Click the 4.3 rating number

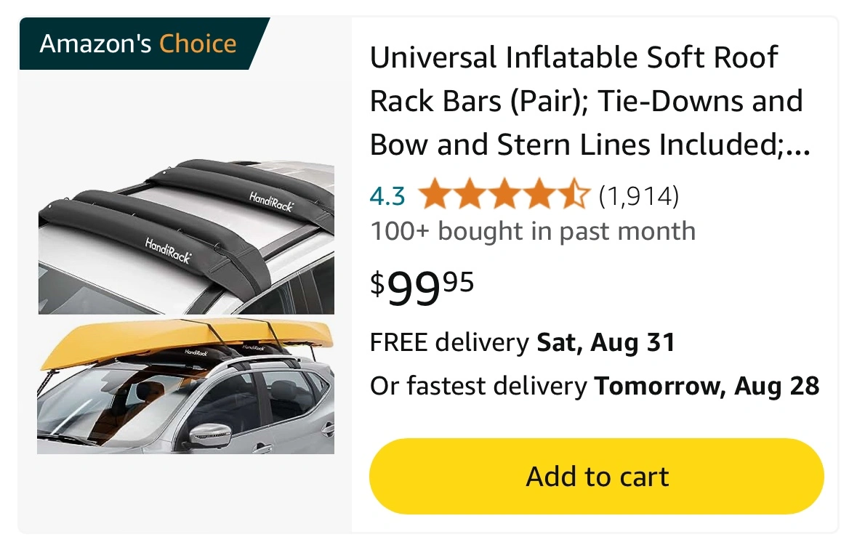tap(387, 196)
